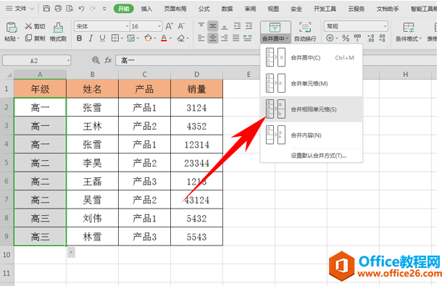The image size is (447, 286).
Task: Apply percent style
Action: click(346, 38)
